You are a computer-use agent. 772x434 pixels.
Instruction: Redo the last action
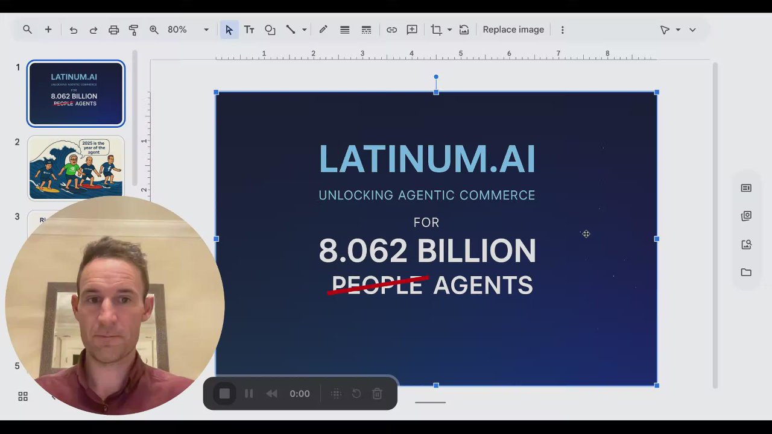[93, 30]
